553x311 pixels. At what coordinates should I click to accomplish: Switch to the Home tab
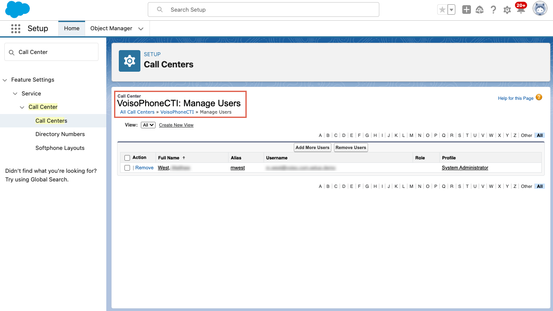[x=72, y=29]
